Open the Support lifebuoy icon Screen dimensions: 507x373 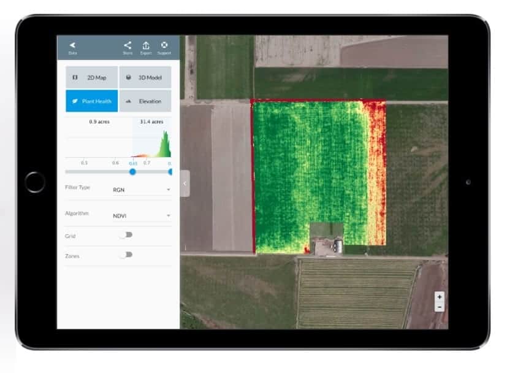point(164,45)
